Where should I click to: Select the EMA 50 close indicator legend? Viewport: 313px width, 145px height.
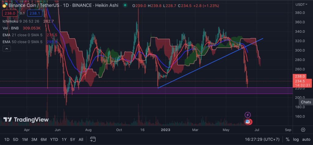click(x=23, y=42)
